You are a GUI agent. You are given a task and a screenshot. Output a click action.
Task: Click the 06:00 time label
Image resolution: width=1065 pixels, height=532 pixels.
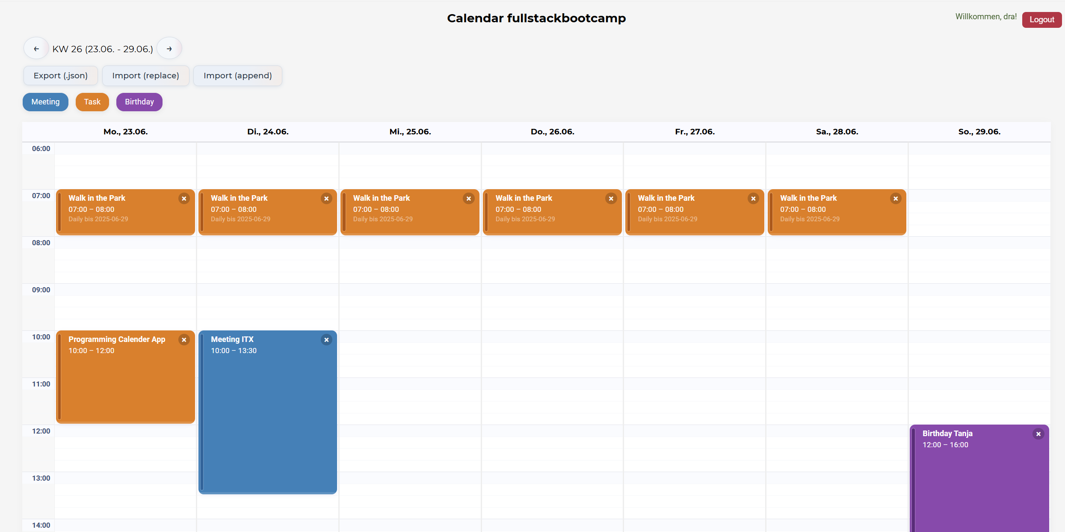pyautogui.click(x=41, y=149)
